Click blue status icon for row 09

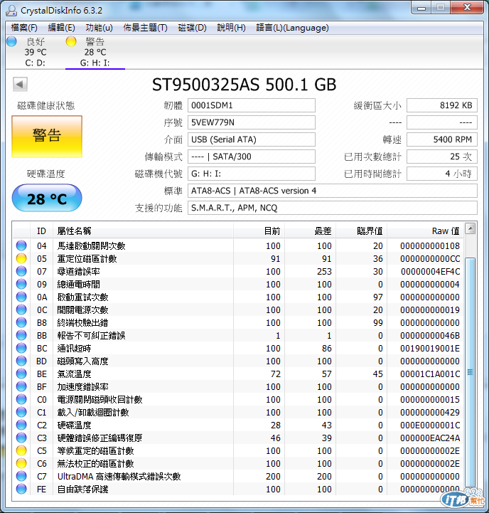point(21,284)
